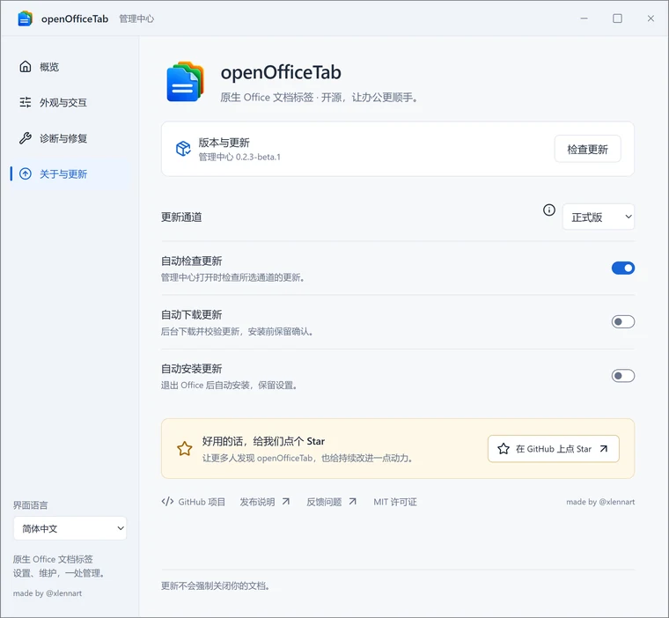Disable the 自动检查更新 switch
Image resolution: width=669 pixels, height=618 pixels.
tap(623, 268)
